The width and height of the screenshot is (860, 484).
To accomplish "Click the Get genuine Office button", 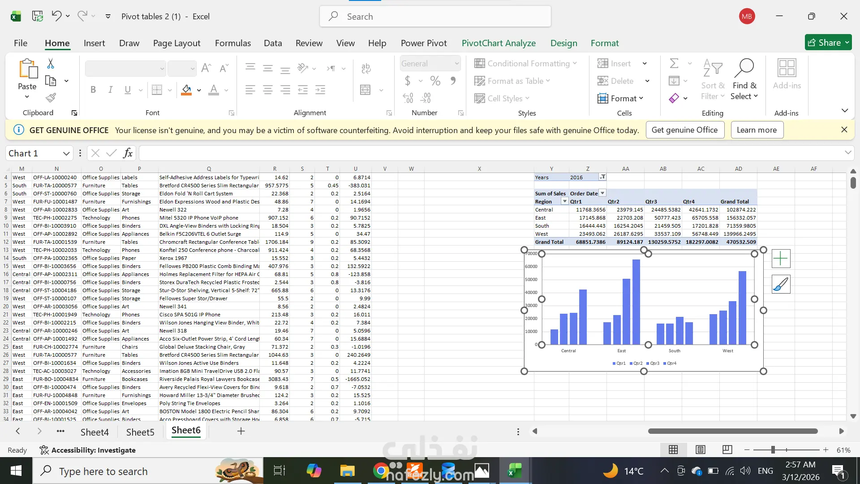I will pos(684,130).
